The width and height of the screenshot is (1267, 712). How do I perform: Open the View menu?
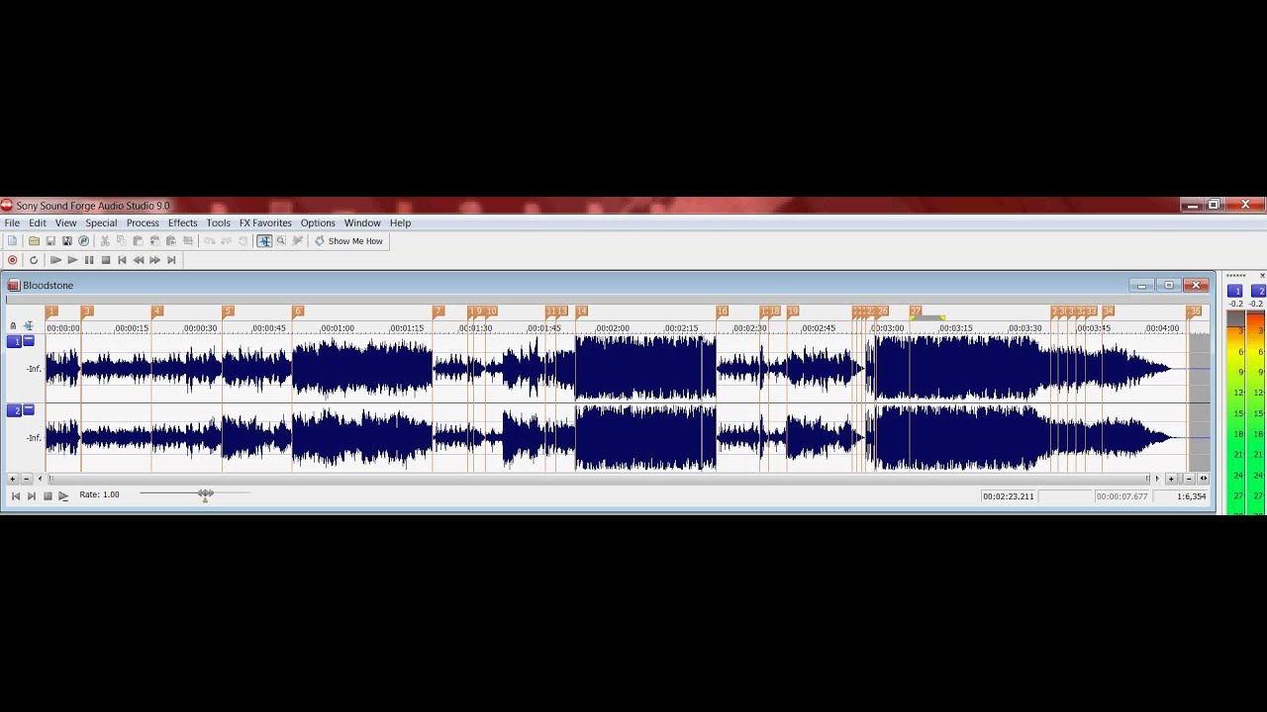[65, 223]
